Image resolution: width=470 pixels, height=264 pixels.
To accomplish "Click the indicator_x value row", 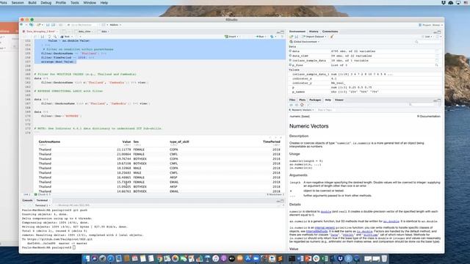I will 365,78.
